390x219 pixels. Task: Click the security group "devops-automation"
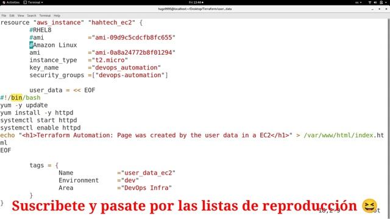(130, 75)
